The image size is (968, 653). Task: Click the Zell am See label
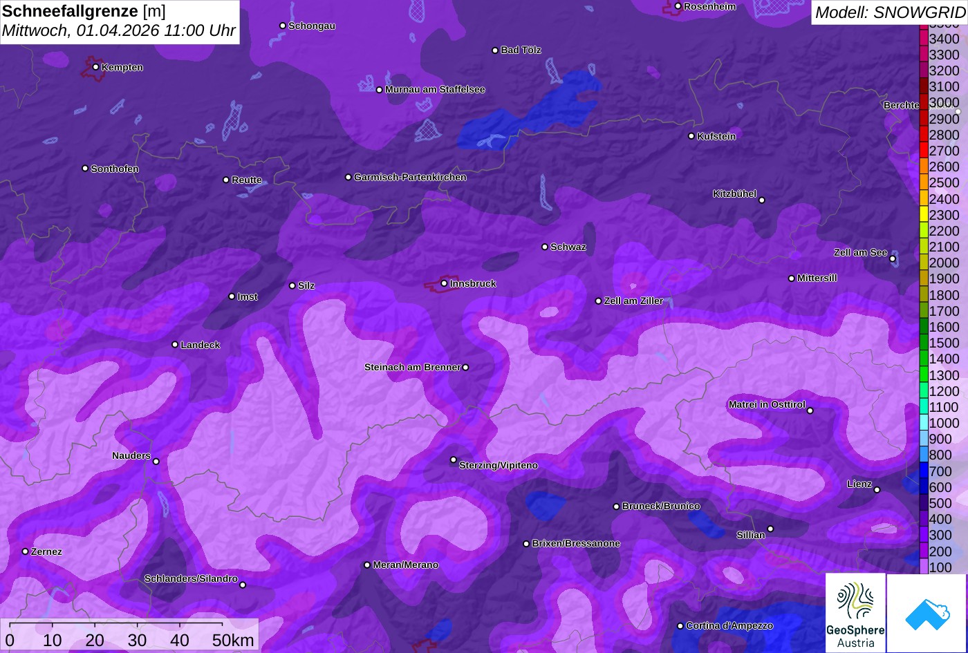click(x=860, y=252)
